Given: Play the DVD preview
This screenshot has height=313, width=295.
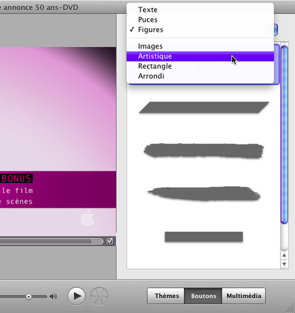Looking at the screenshot, I should [76, 296].
